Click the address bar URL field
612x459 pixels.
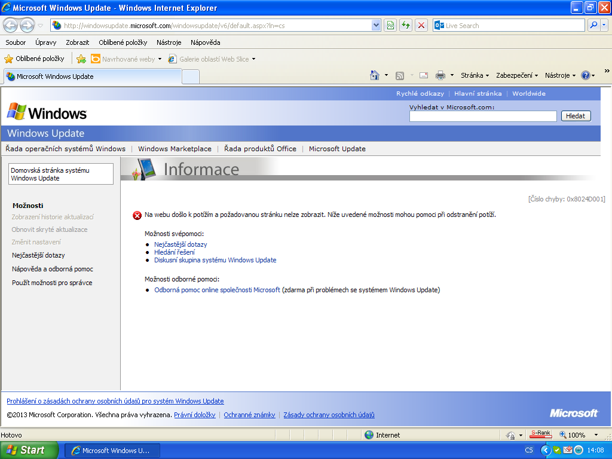pos(216,26)
